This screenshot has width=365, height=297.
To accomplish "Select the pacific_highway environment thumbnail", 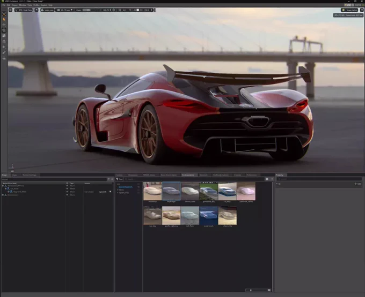I will 171,216.
